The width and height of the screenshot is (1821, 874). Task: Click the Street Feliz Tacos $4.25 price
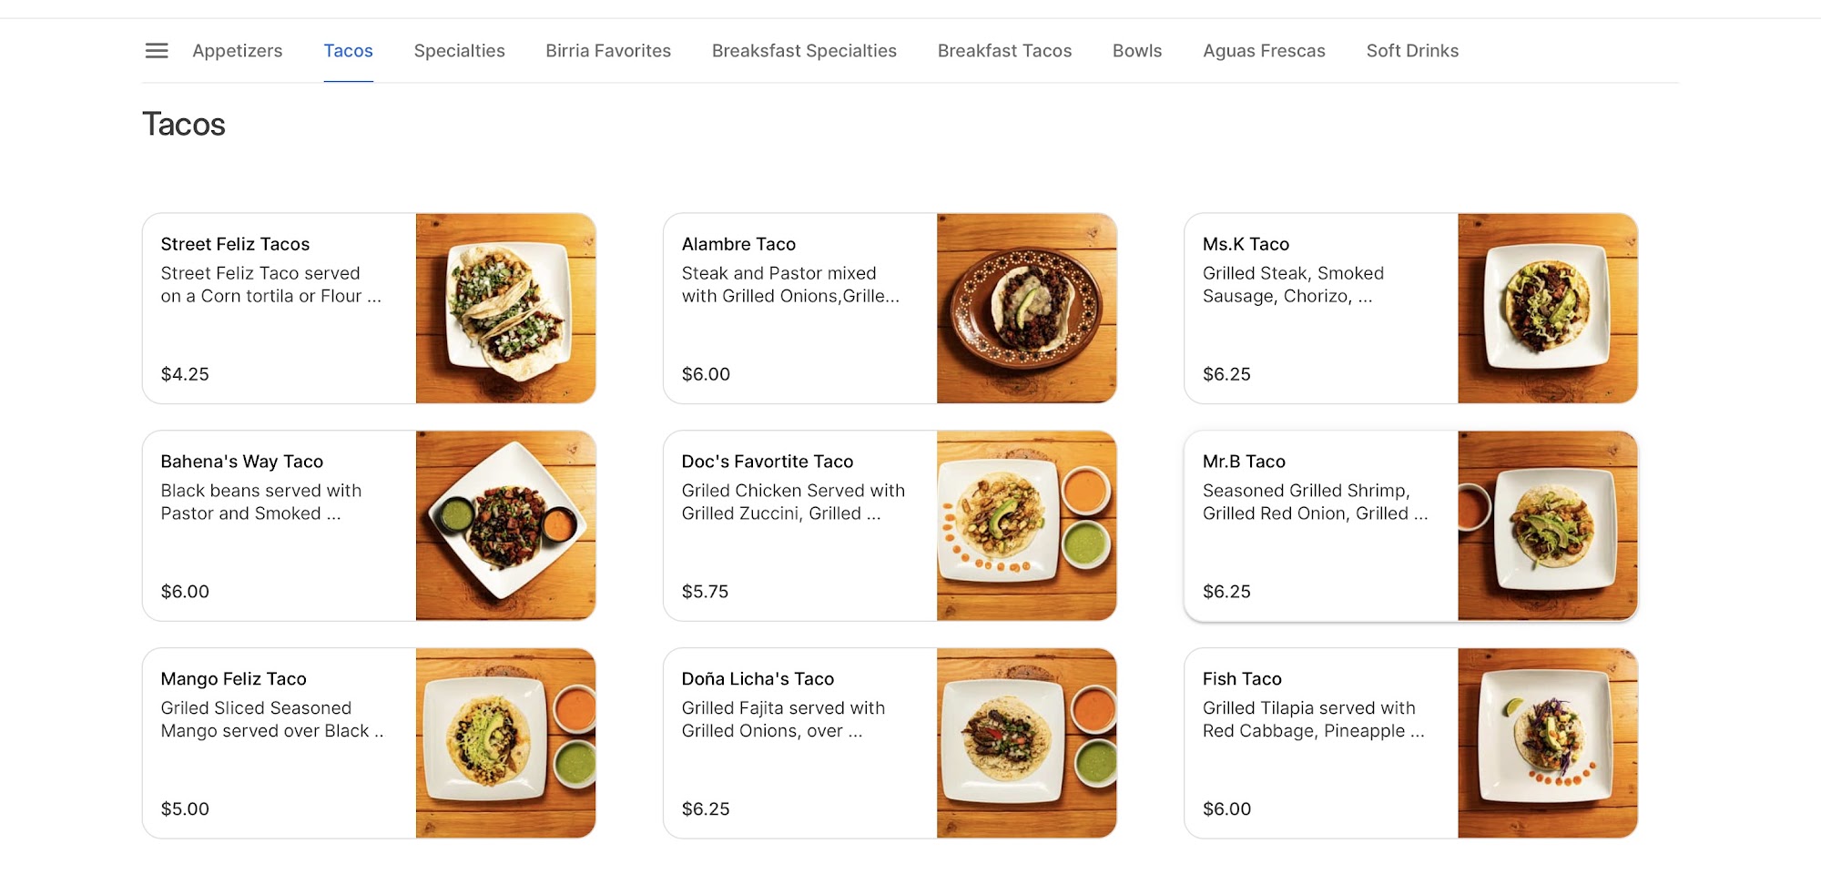185,374
